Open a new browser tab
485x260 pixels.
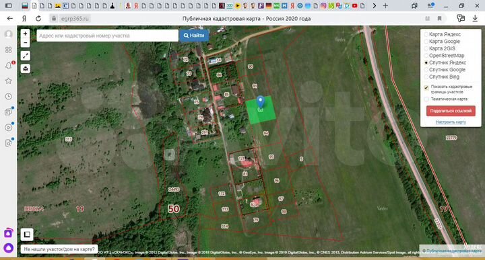coord(385,5)
